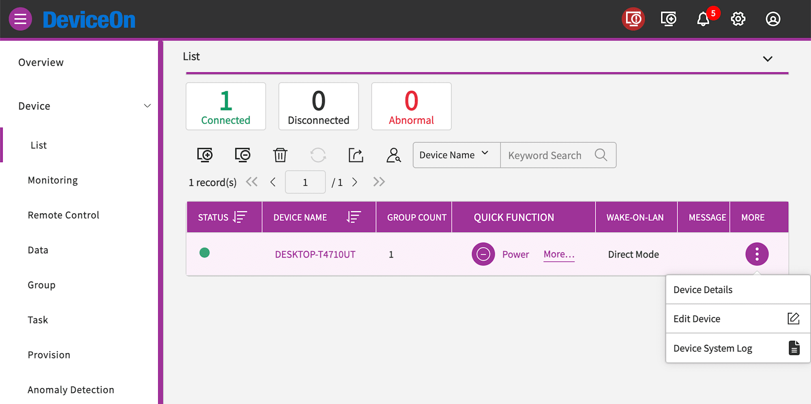The image size is (811, 404).
Task: Select List in sidebar
Action: tap(39, 145)
